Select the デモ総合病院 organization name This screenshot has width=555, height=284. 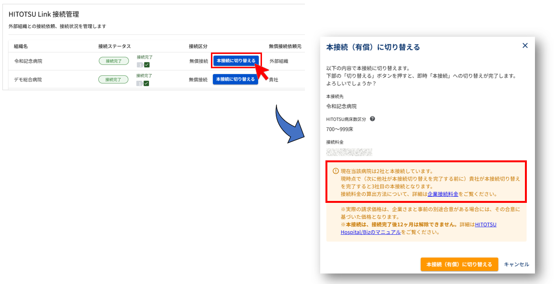(x=28, y=80)
